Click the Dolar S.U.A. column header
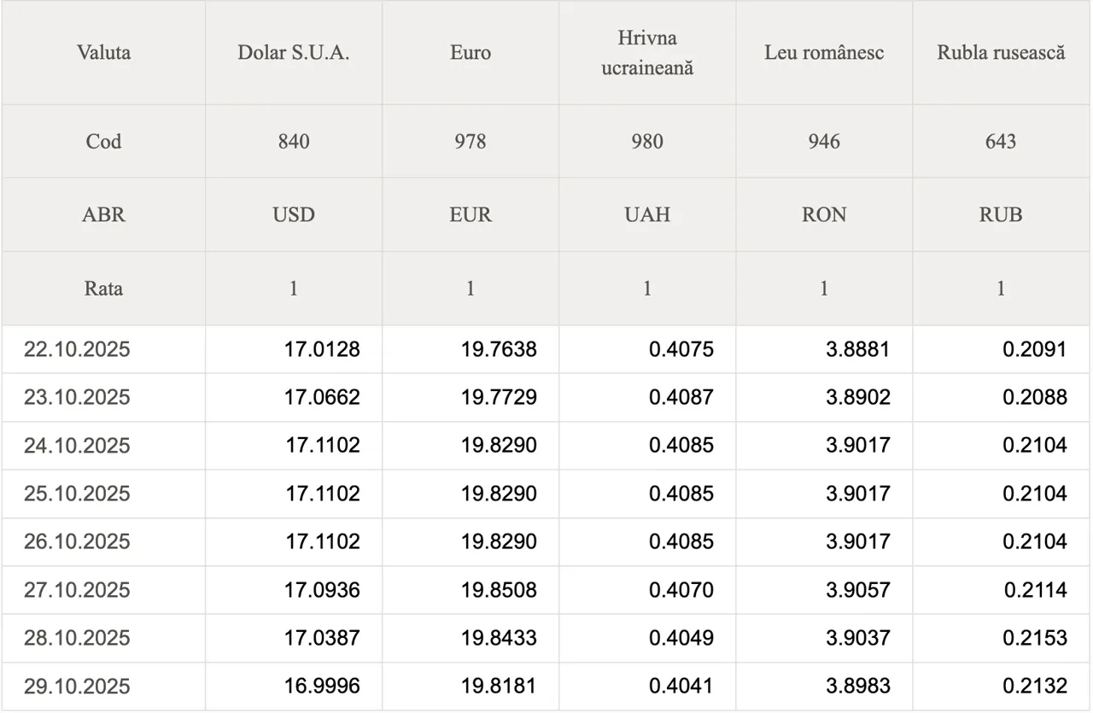Viewport: 1093px width, 713px height. (294, 52)
